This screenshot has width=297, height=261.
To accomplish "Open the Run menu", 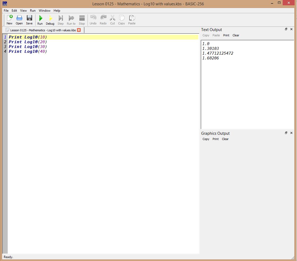I will pyautogui.click(x=33, y=11).
